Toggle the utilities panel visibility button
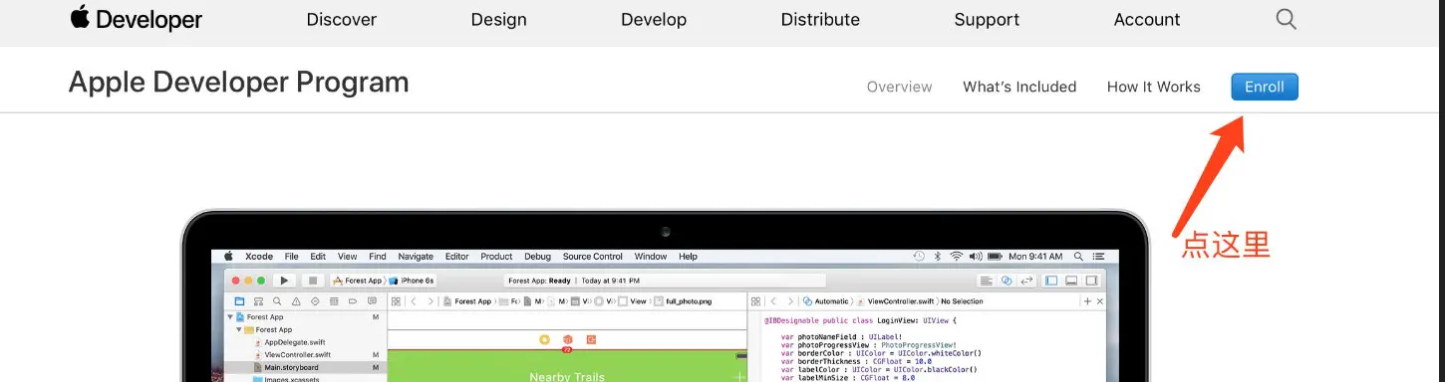This screenshot has width=1445, height=382. click(x=1091, y=281)
